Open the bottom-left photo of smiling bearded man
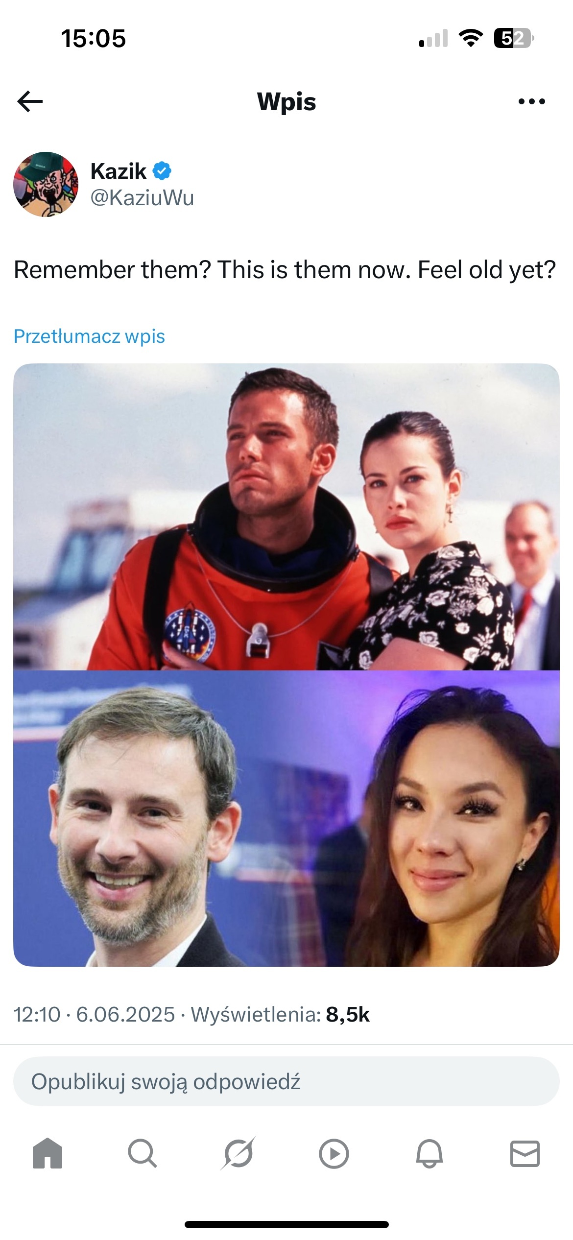The height and width of the screenshot is (1240, 573). (x=162, y=818)
